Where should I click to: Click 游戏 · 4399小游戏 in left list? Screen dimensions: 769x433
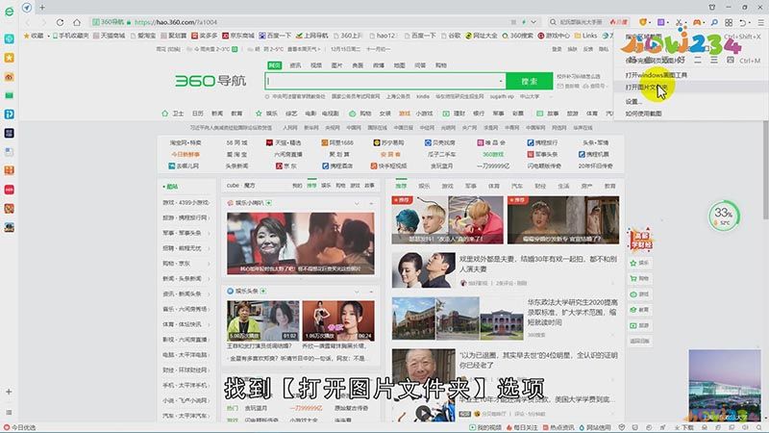(x=186, y=203)
